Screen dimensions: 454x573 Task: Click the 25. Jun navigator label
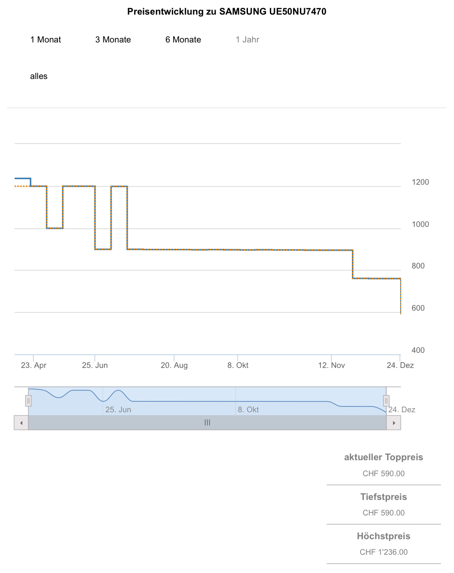(x=118, y=410)
